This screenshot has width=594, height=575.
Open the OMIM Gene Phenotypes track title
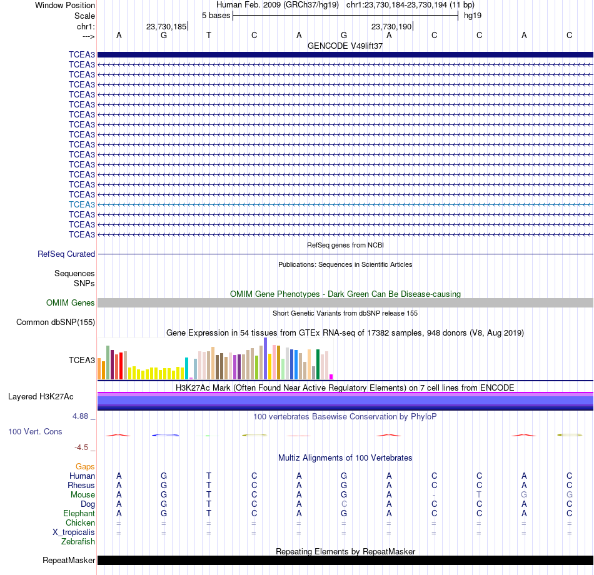345,294
